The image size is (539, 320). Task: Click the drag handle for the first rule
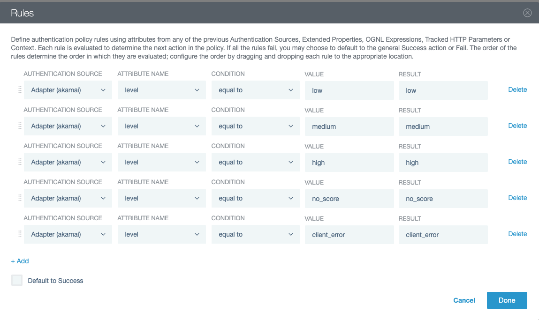19,89
